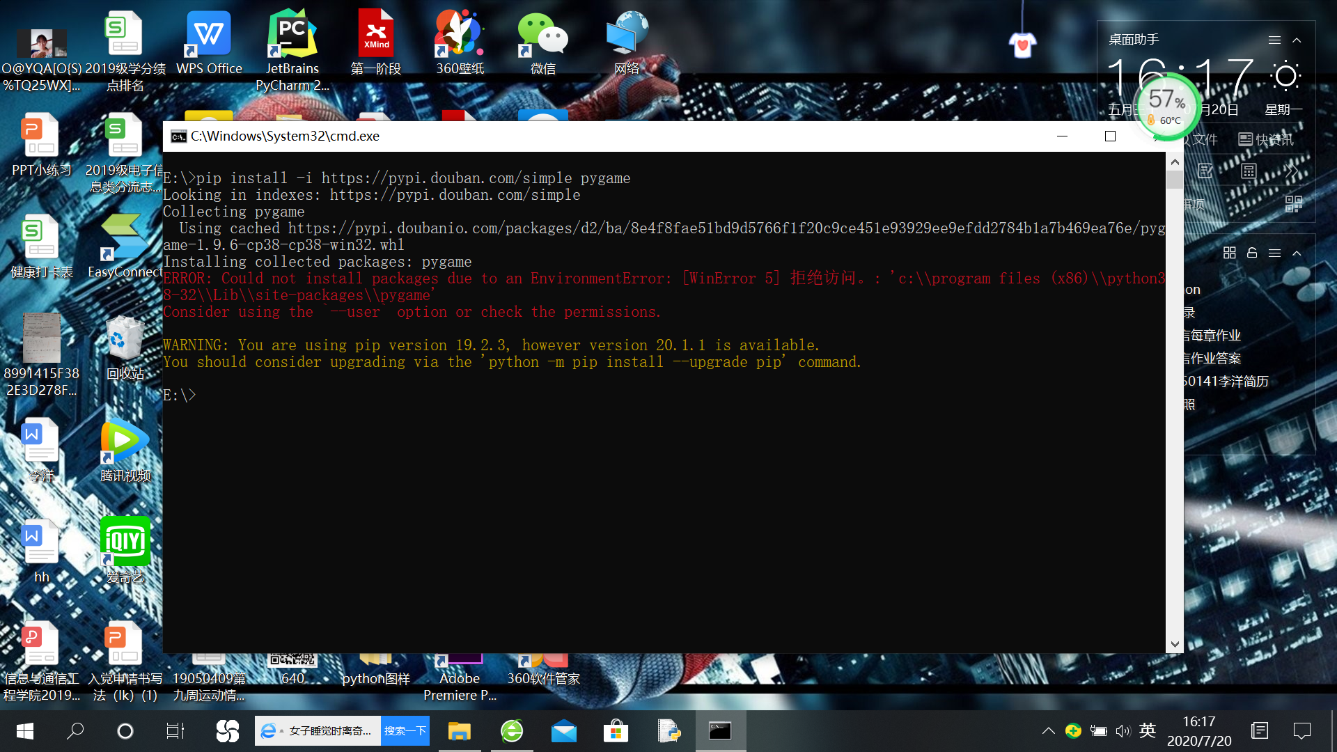Image resolution: width=1337 pixels, height=752 pixels.
Task: Focus the taskbar IE search input field
Action: tap(318, 731)
